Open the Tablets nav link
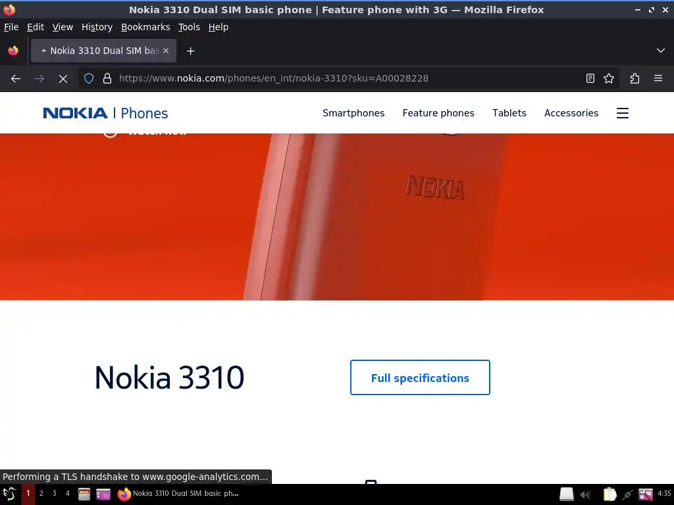The image size is (674, 505). (509, 113)
